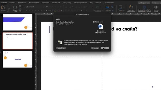Click the file path text in dialog
The height and width of the screenshot is (90, 161).
(x=65, y=23)
